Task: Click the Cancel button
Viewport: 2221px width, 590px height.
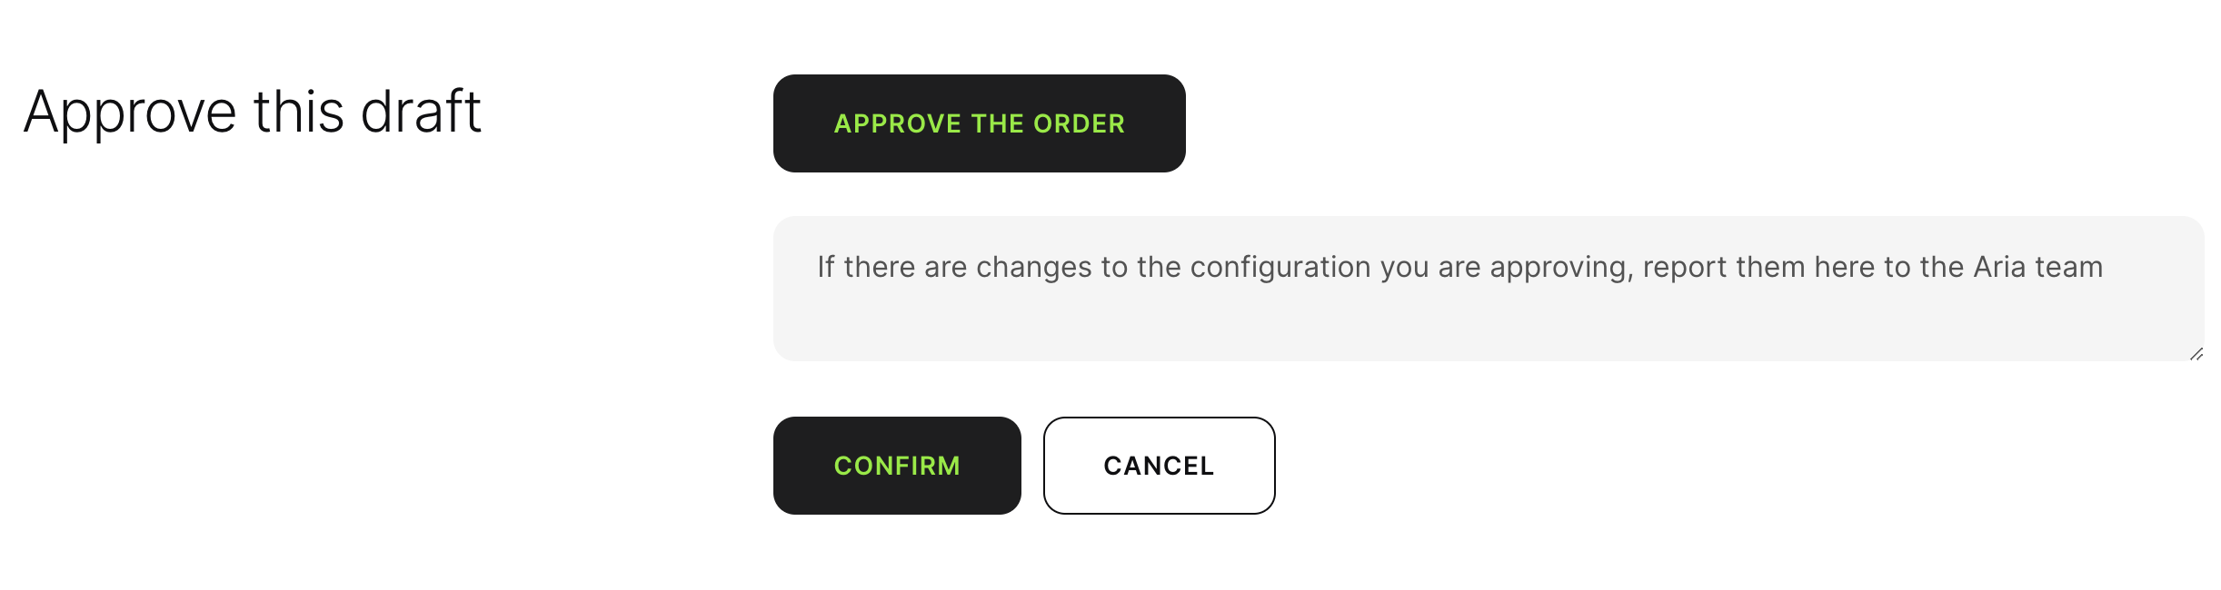Action: click(x=1159, y=466)
